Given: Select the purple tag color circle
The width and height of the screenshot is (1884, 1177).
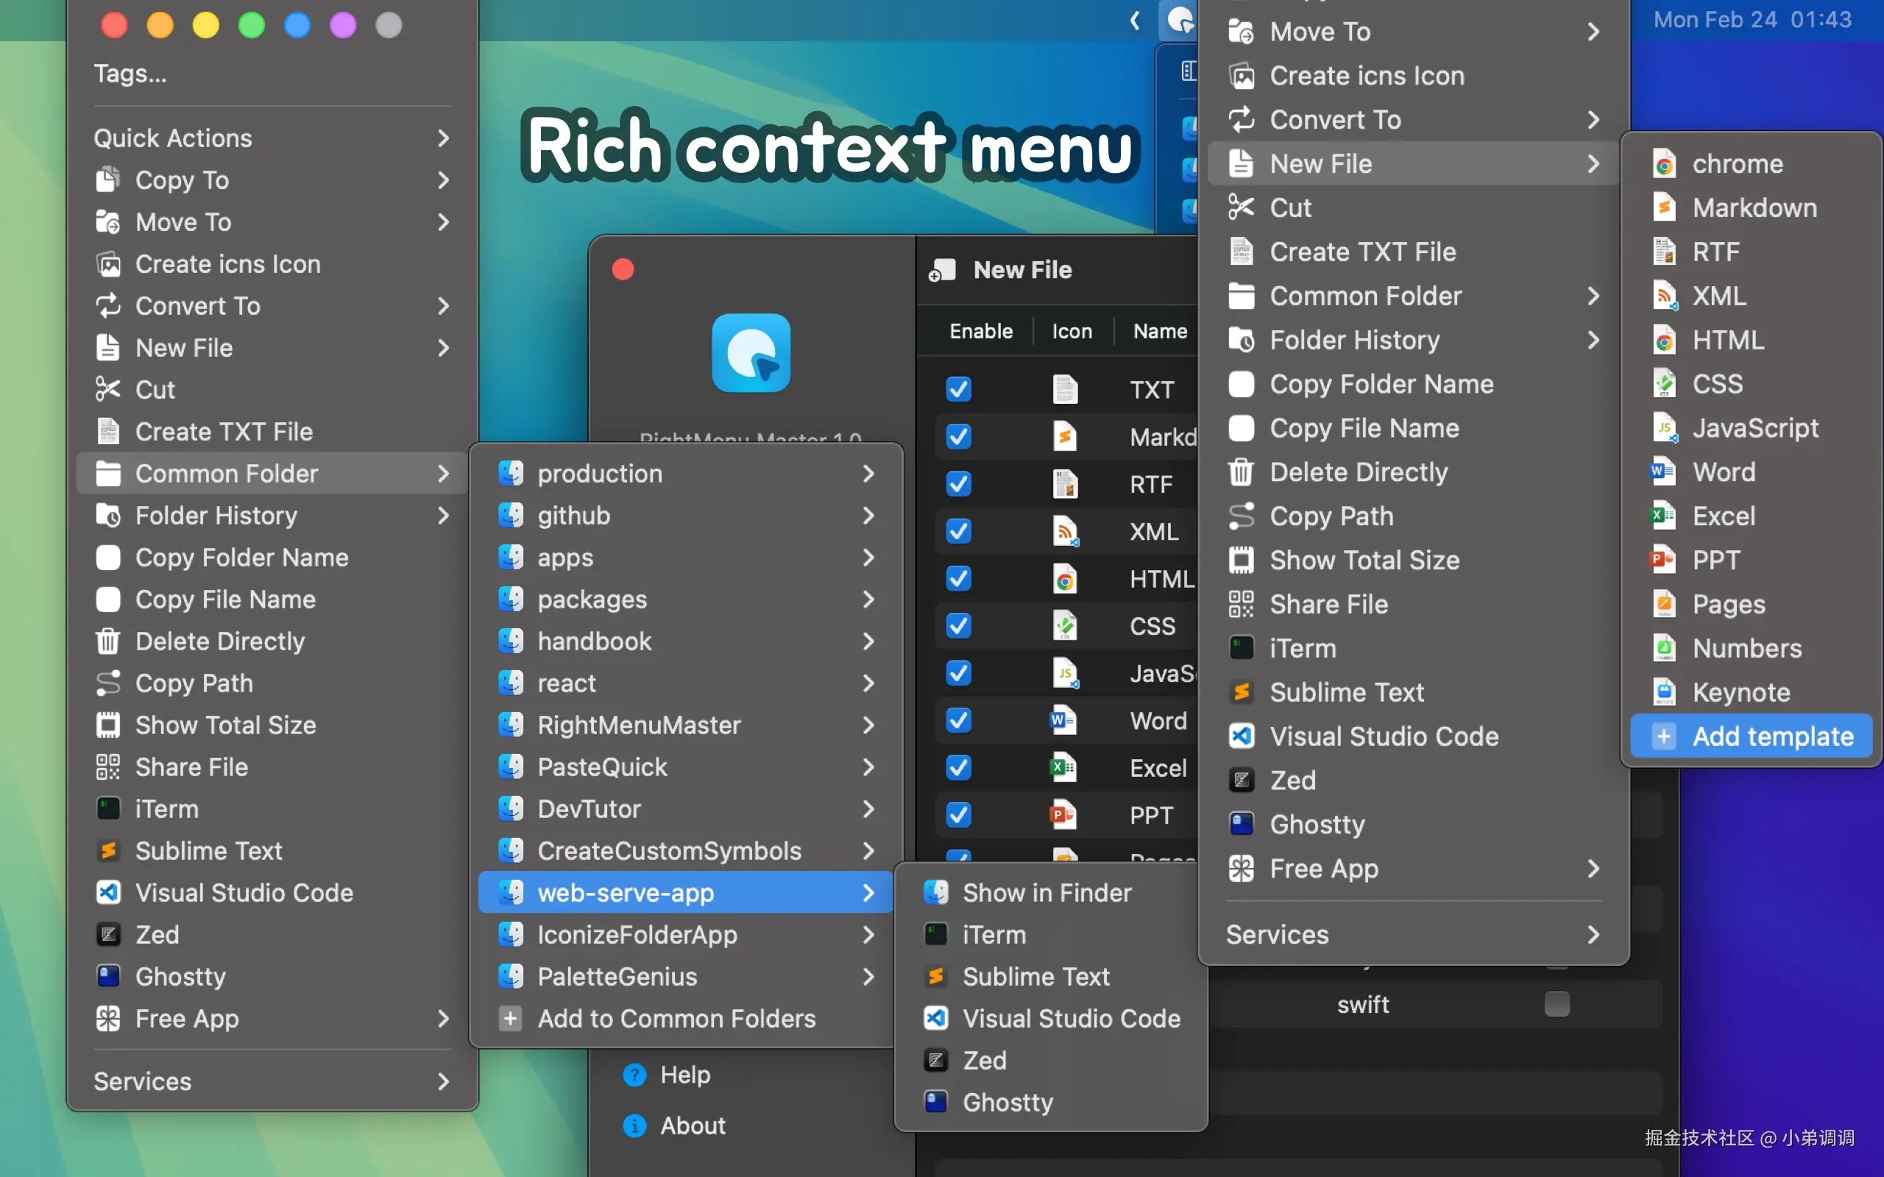Looking at the screenshot, I should click(x=344, y=25).
